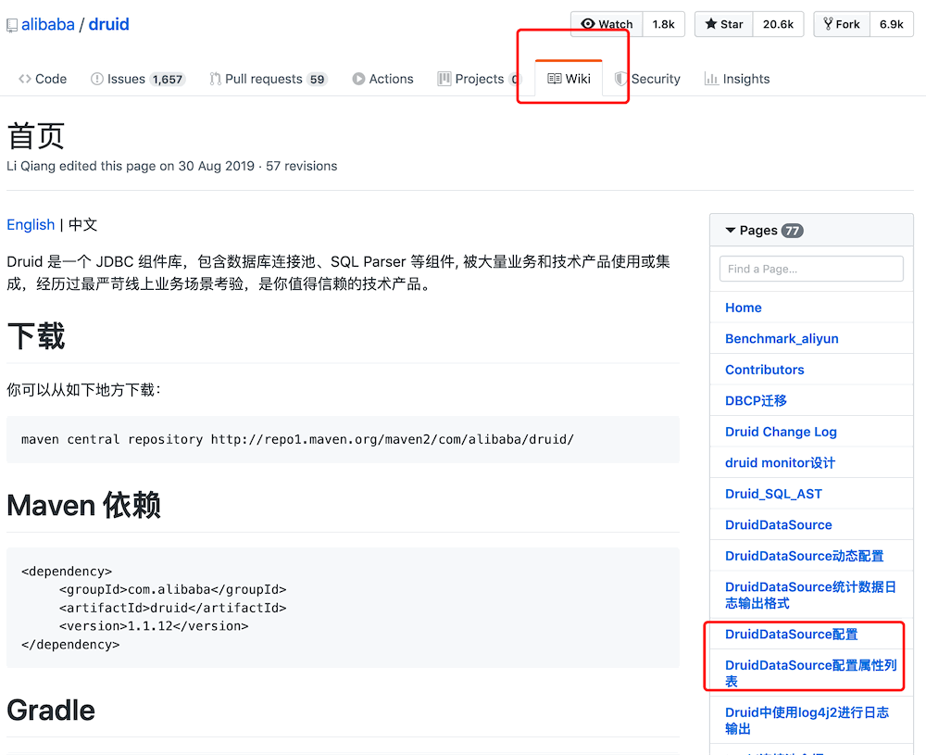926x755 pixels.
Task: Open the 1.8k watchers count
Action: point(663,24)
